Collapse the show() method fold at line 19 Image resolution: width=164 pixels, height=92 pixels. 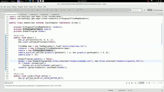pos(9,36)
